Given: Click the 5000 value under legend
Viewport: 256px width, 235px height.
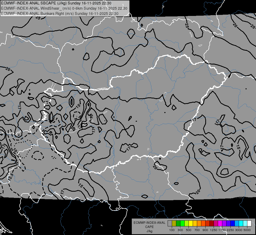Looking at the screenshot, I should point(247,230).
